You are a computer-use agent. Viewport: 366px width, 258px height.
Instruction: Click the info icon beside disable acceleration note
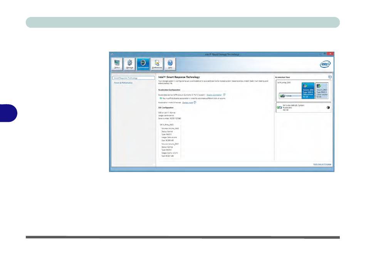coord(161,98)
